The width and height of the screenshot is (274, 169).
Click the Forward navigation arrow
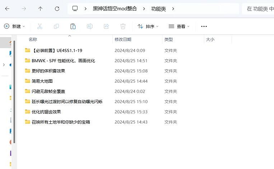(24, 9)
